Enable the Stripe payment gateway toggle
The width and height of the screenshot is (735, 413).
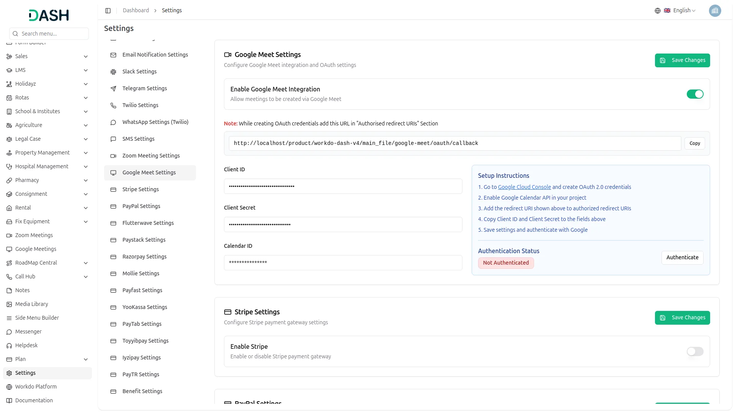point(695,351)
